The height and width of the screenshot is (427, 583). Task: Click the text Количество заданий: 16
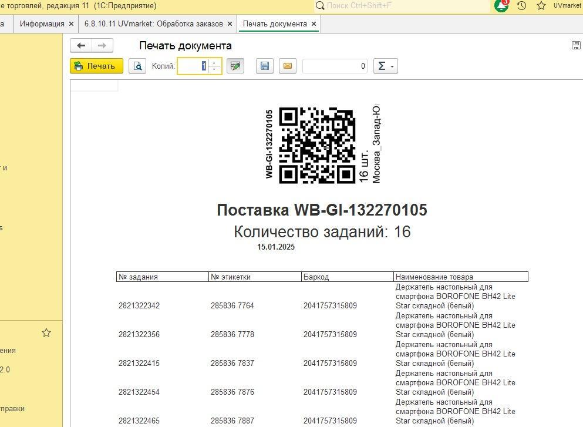point(322,232)
